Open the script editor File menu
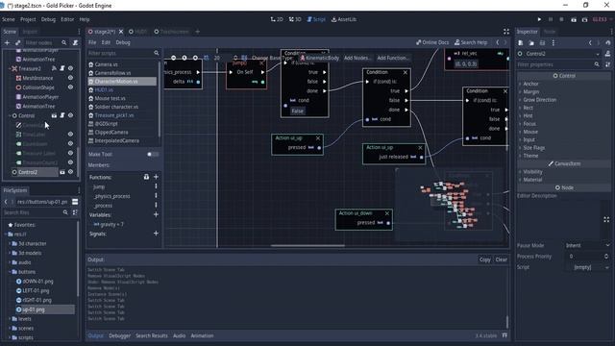The width and height of the screenshot is (615, 346). point(92,42)
